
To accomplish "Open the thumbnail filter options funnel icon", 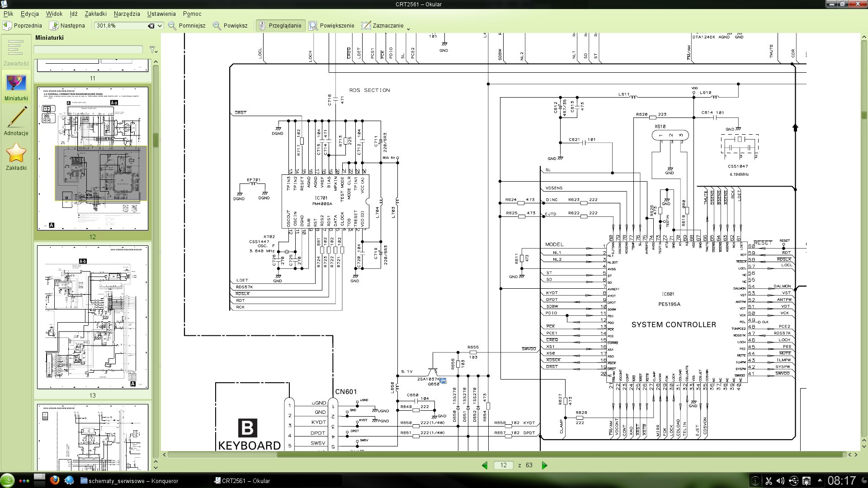I will click(x=153, y=49).
